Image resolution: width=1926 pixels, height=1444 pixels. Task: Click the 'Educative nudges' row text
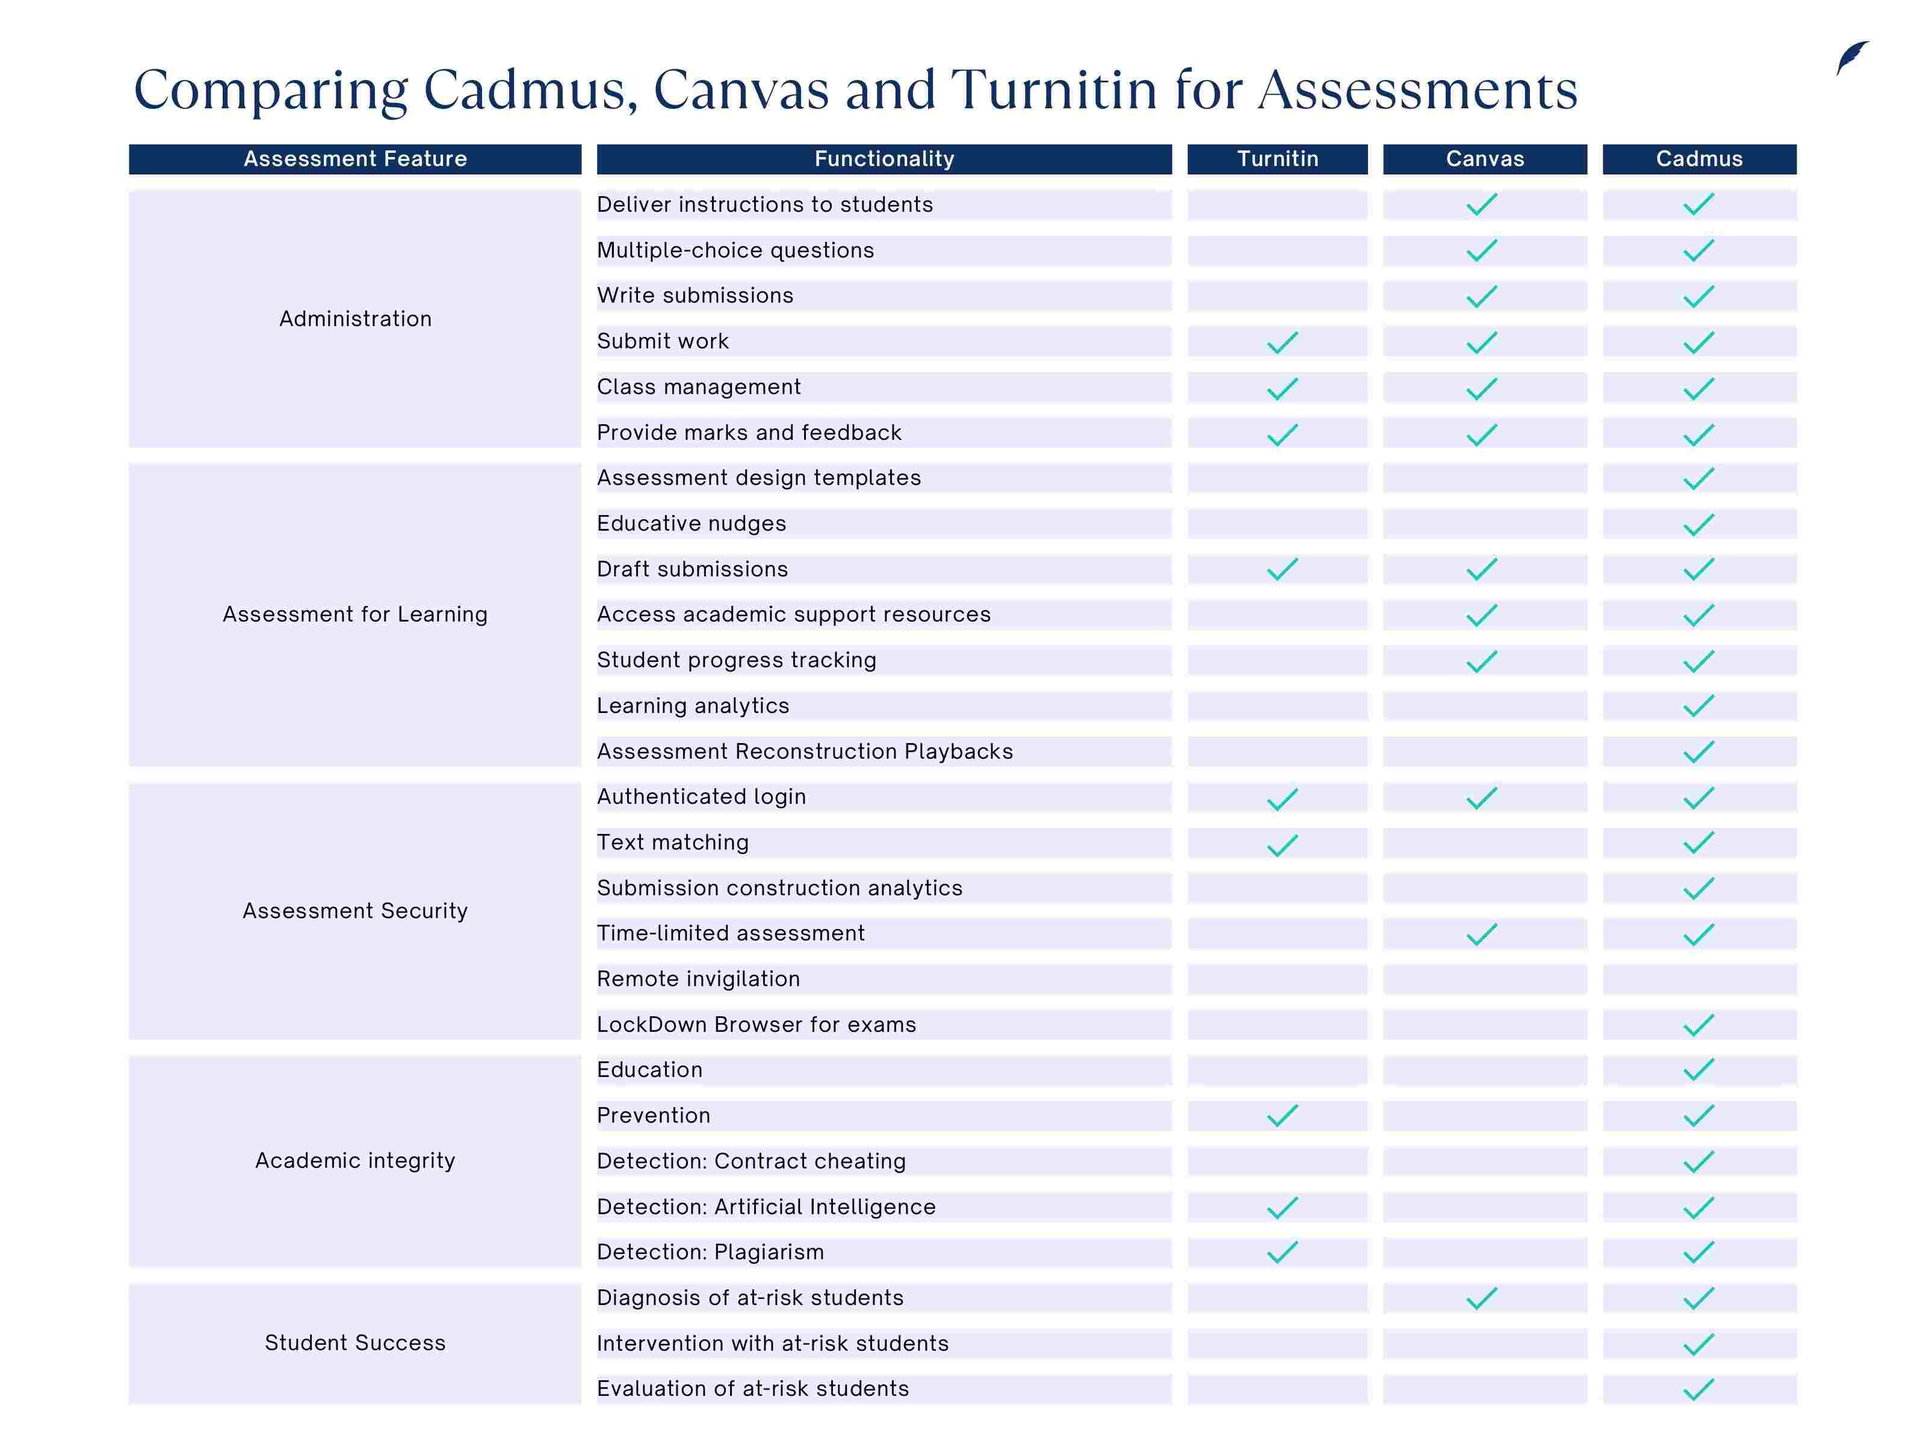point(692,524)
